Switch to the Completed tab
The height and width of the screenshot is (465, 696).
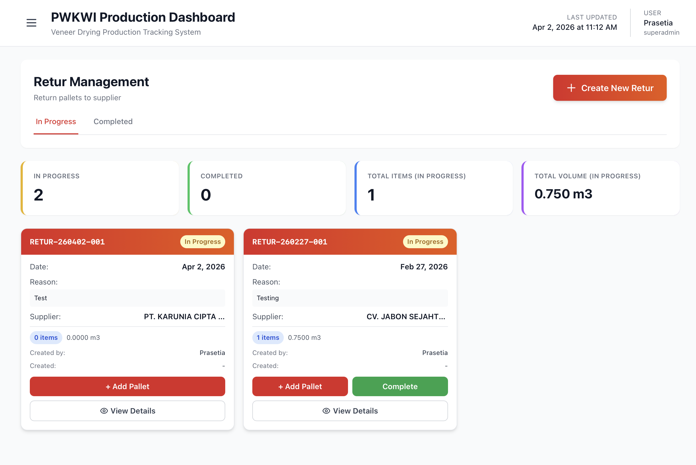pyautogui.click(x=113, y=122)
